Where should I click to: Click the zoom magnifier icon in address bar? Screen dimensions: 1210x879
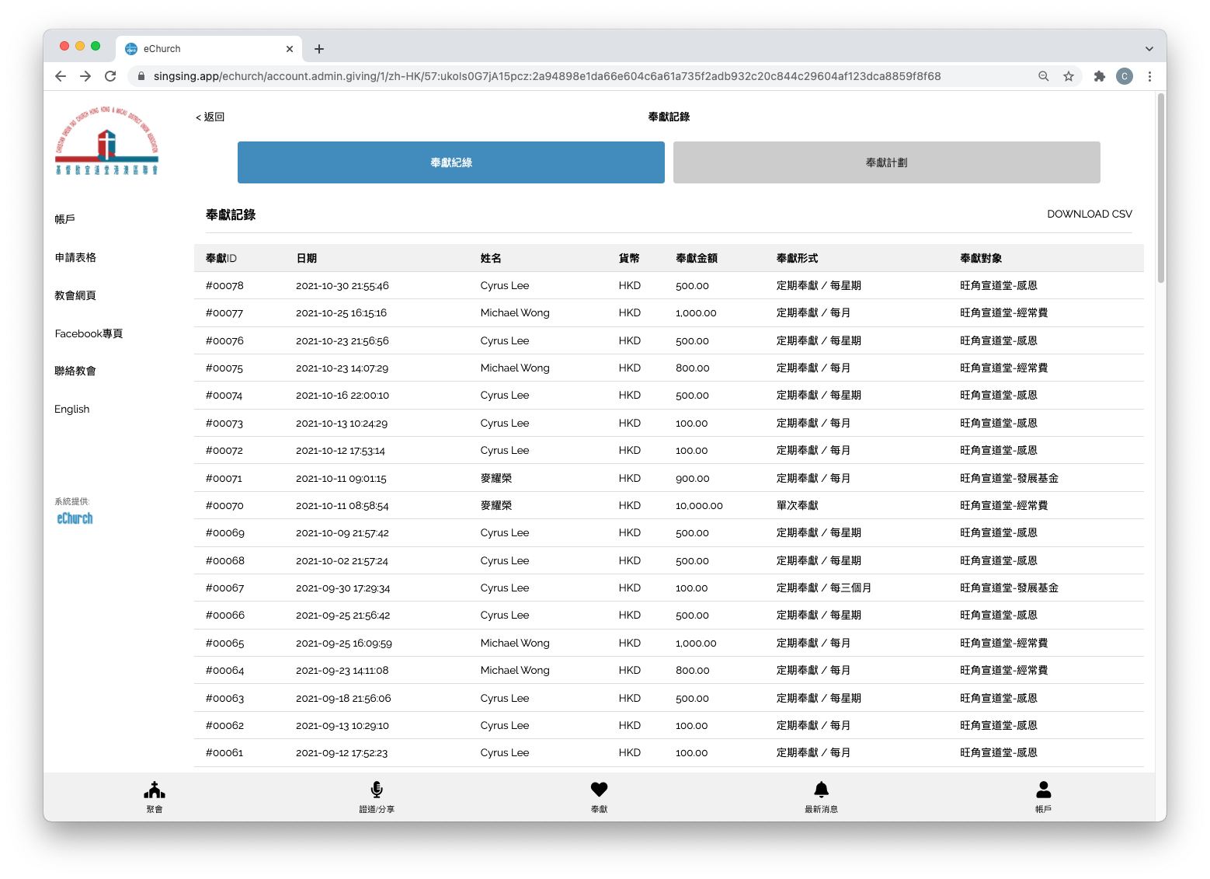point(1044,76)
